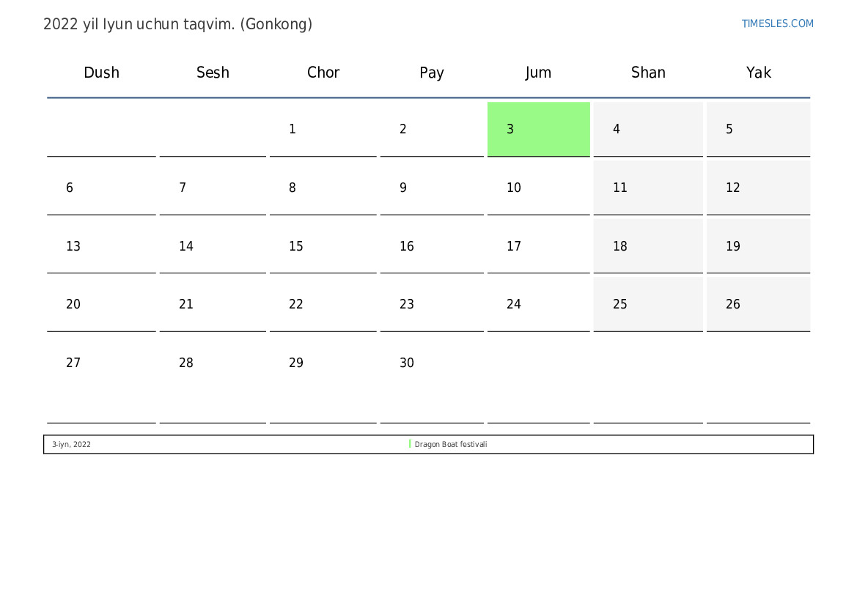857x606 pixels.
Task: Select date 29 in the calendar
Action: pos(323,380)
